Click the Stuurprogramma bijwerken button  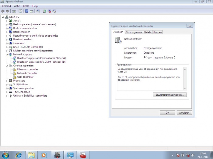pos(170,95)
